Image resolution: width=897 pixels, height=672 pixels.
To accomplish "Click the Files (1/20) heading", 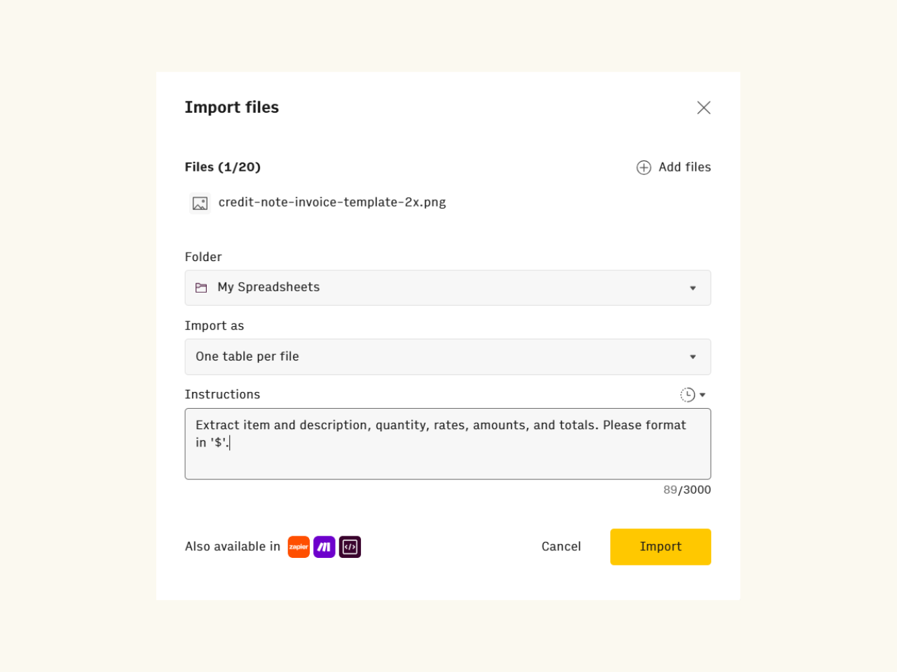I will pyautogui.click(x=222, y=167).
